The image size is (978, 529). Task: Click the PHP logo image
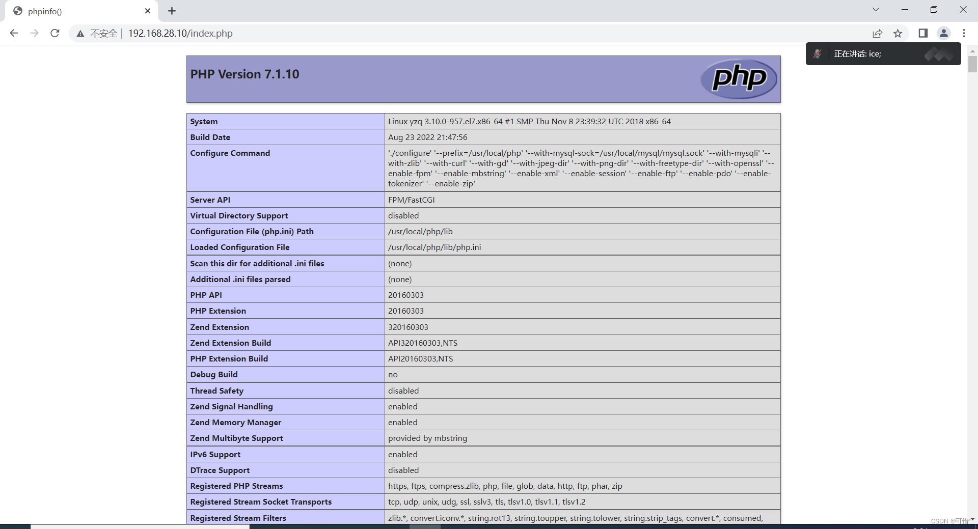pos(739,79)
